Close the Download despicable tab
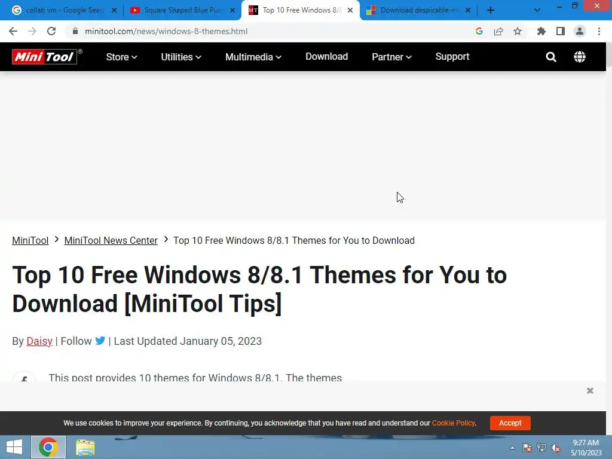The height and width of the screenshot is (459, 612). [x=468, y=11]
